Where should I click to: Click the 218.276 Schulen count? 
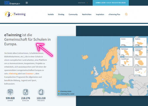coord(26,98)
